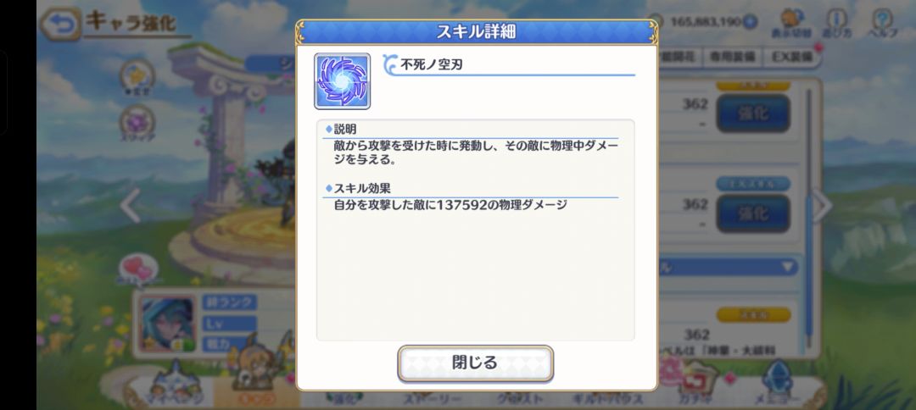Open the ヘルプ question mark icon
Screen dimensions: 916x410
(x=881, y=22)
